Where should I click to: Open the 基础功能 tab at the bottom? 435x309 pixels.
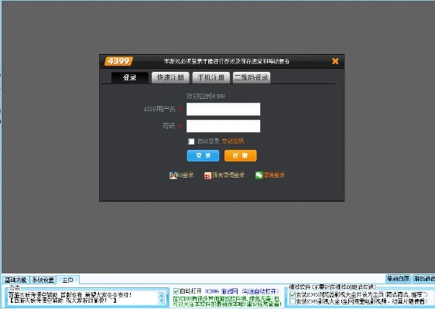click(x=15, y=280)
